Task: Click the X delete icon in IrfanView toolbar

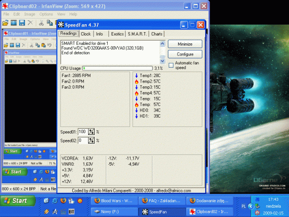Action: [x=30, y=23]
